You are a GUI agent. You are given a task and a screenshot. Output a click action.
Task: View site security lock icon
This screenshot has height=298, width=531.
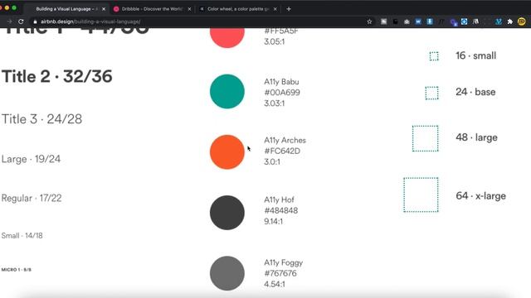pos(35,22)
